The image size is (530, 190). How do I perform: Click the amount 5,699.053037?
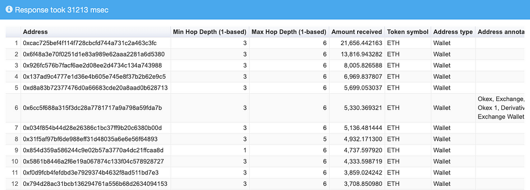point(363,88)
